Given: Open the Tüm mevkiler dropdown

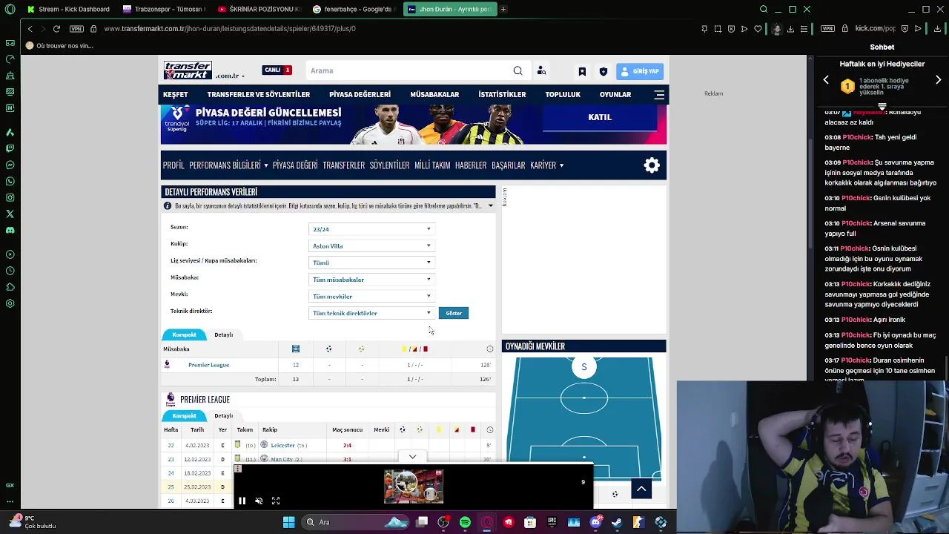Looking at the screenshot, I should click(371, 297).
